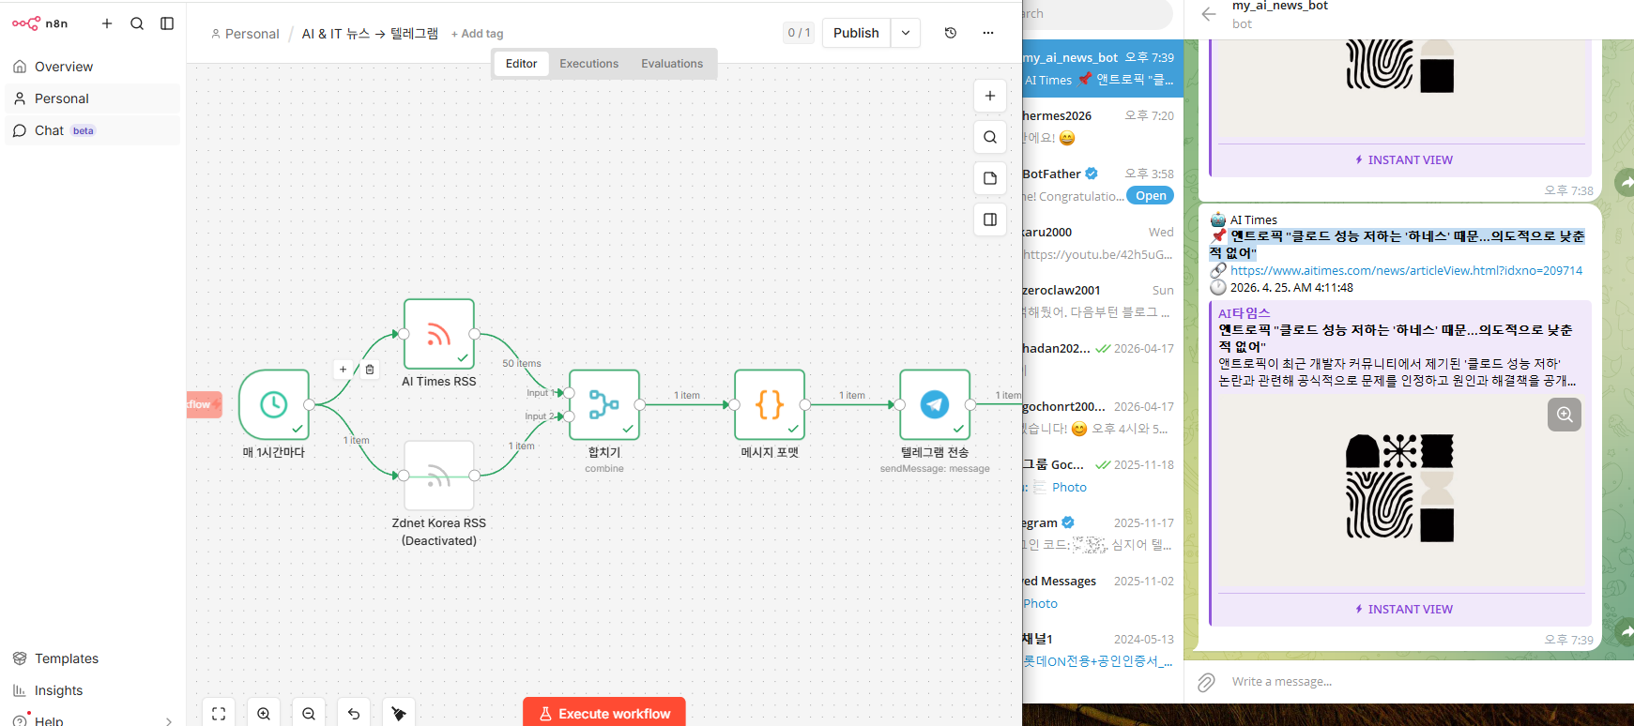Image resolution: width=1634 pixels, height=726 pixels.
Task: Select the AI Times RSS node
Action: click(x=439, y=334)
